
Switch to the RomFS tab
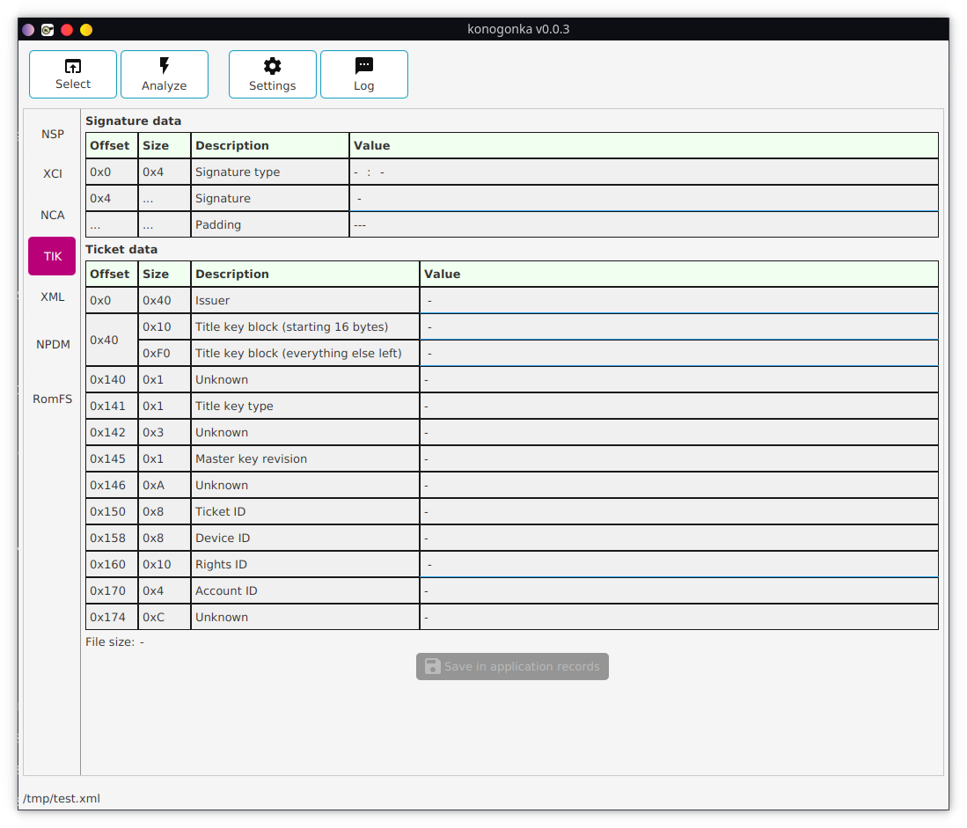tap(53, 399)
